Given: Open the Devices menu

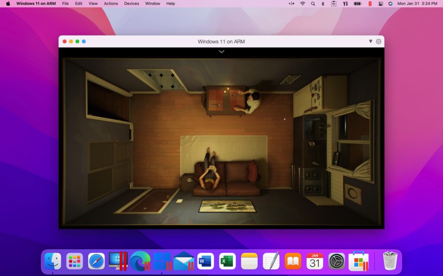Looking at the screenshot, I should [x=132, y=3].
